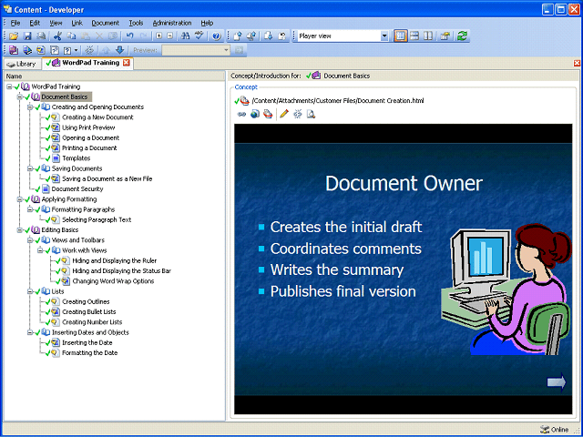Select 'Document Security' item
583x437 pixels.
(x=77, y=189)
